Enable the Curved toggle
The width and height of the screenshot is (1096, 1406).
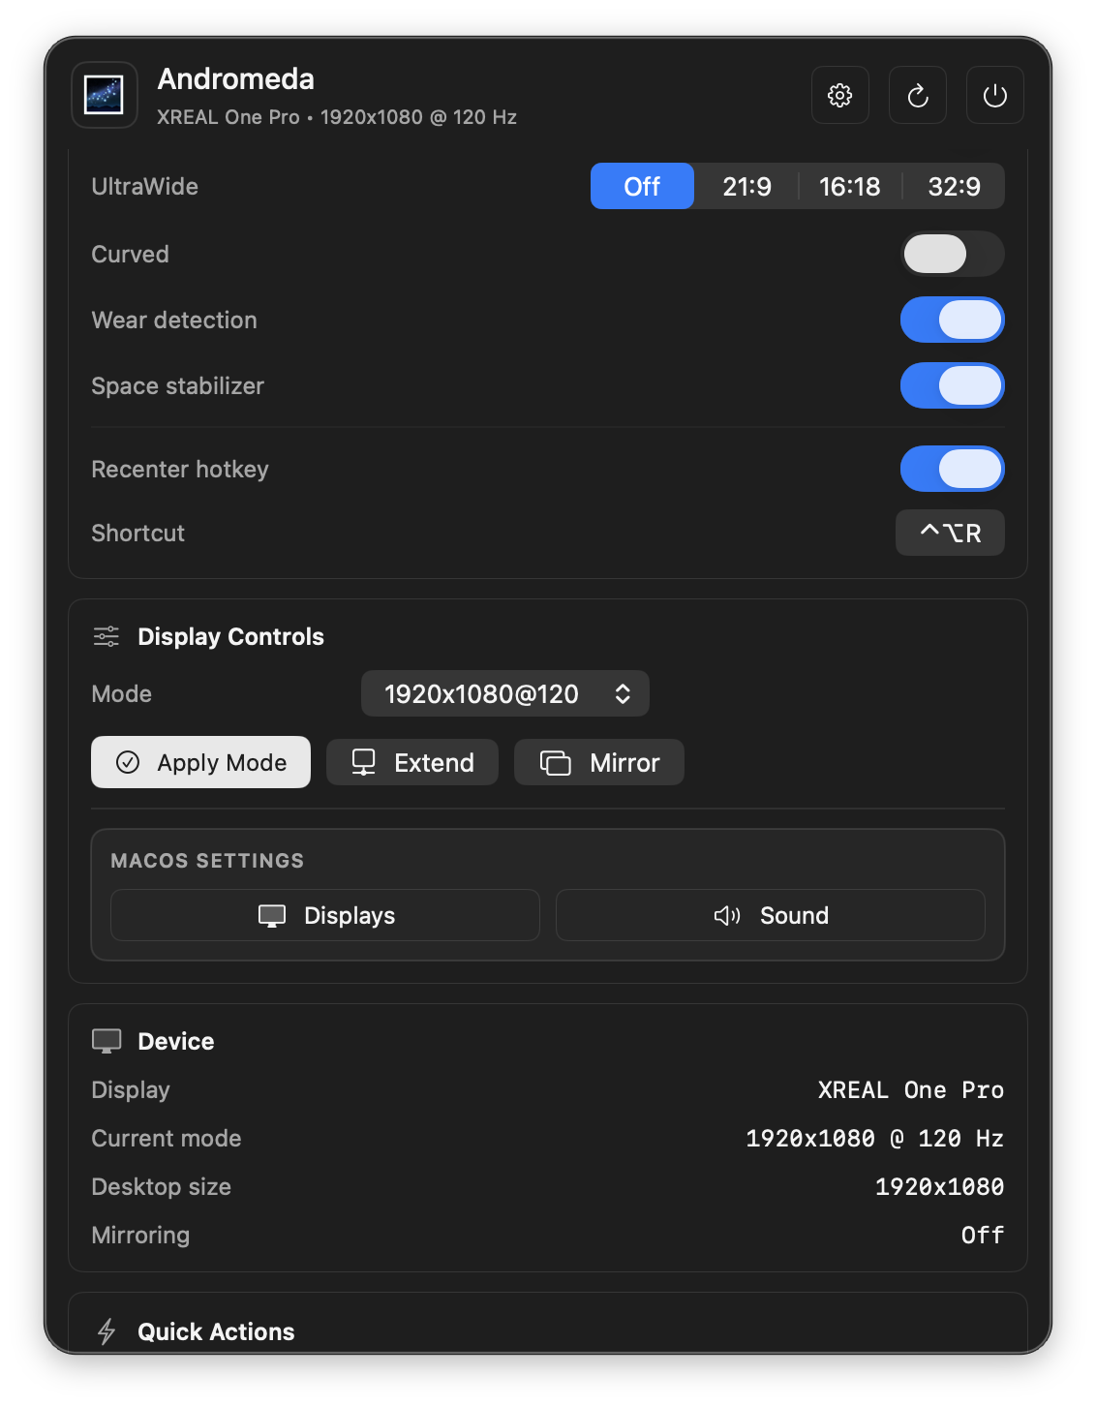pyautogui.click(x=953, y=254)
